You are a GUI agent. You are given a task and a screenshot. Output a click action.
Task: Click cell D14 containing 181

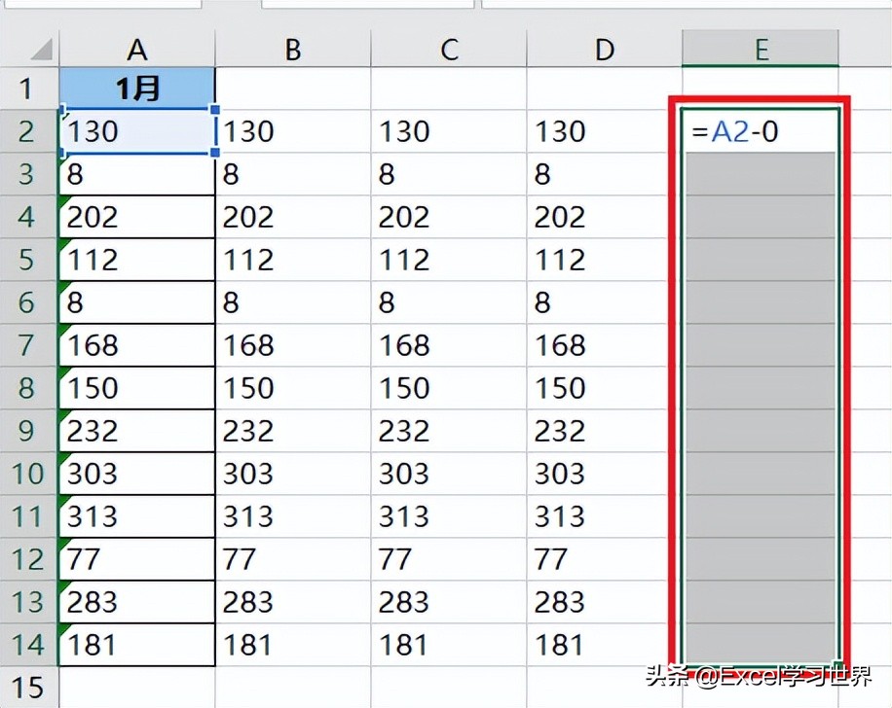coord(604,645)
